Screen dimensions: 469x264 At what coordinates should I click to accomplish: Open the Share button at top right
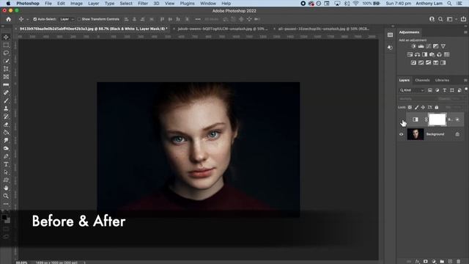[x=463, y=19]
